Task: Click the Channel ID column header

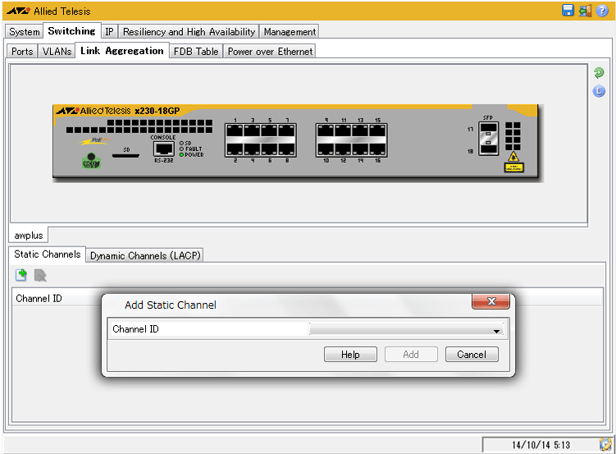Action: point(39,298)
